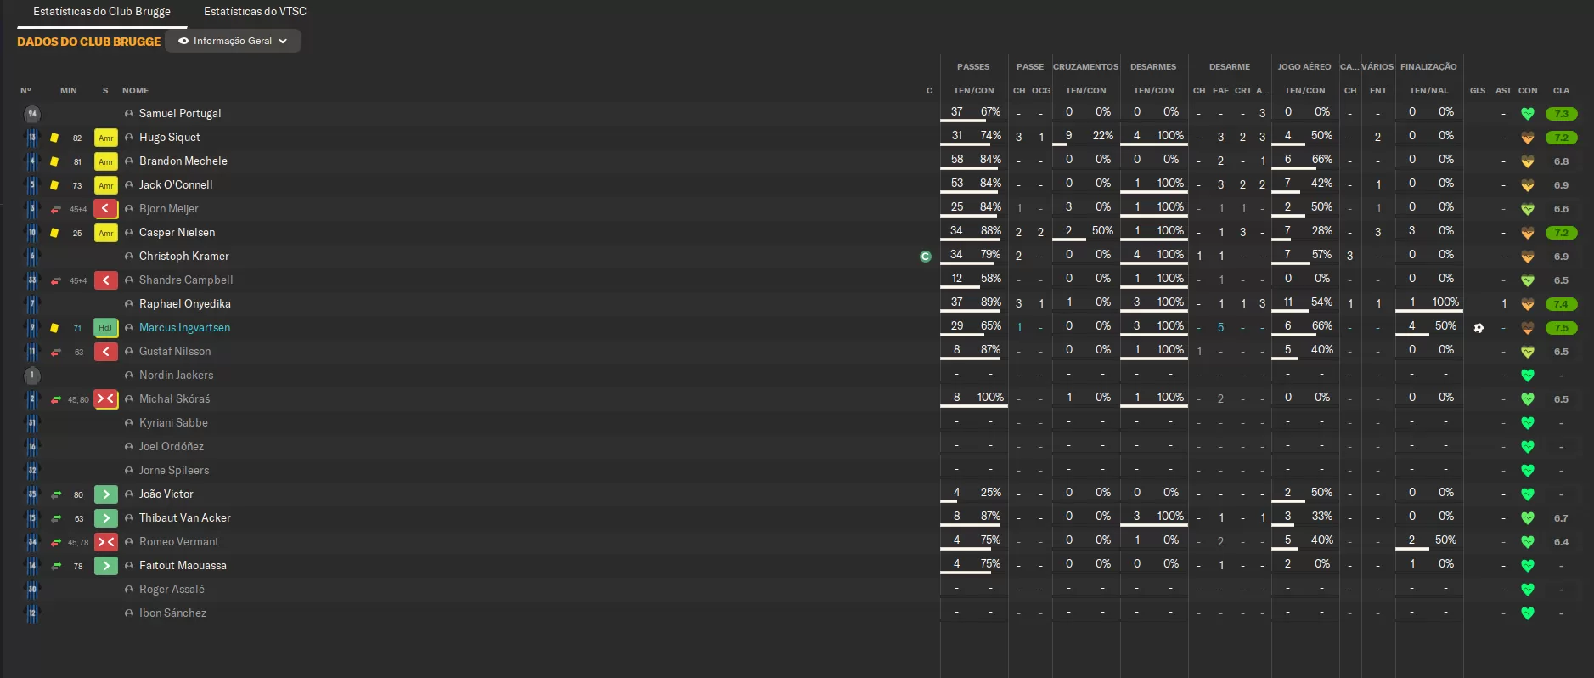
Task: Click the shirt number icon for Samuel Portugal
Action: 32,114
